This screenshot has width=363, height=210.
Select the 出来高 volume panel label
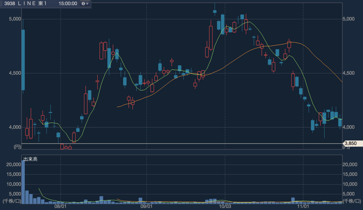30,159
